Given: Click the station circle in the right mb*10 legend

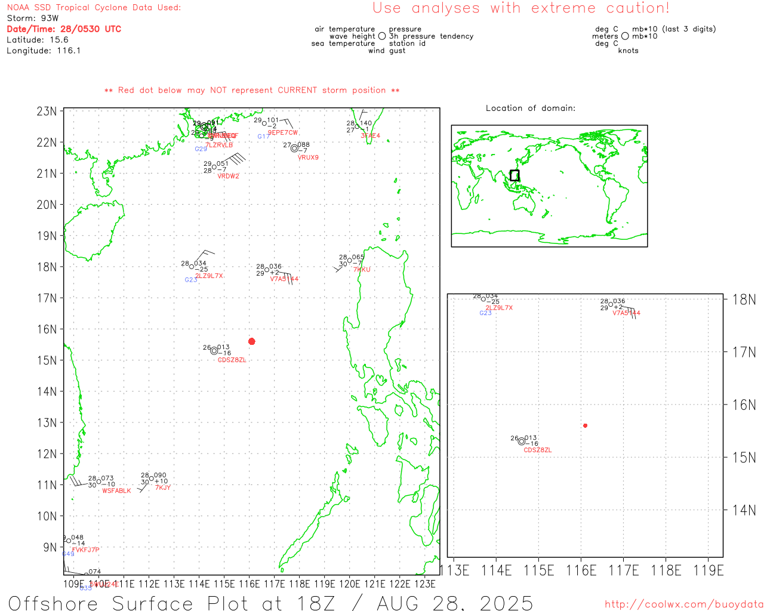Looking at the screenshot, I should [x=625, y=36].
